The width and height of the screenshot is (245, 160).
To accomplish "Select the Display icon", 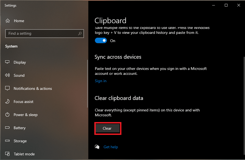I will [x=7, y=62].
